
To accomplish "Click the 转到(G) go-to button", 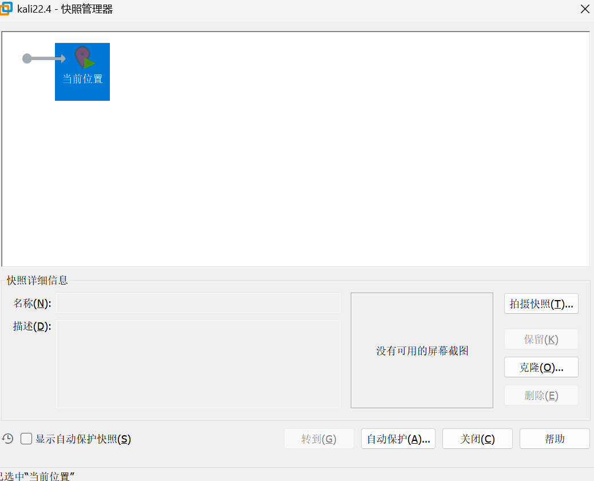I will coord(319,439).
